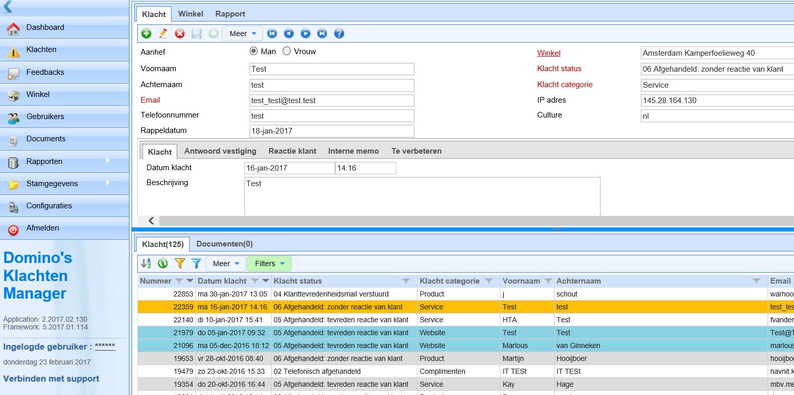This screenshot has height=395, width=794.
Task: Click the pencil edit icon in toolbar
Action: click(163, 34)
